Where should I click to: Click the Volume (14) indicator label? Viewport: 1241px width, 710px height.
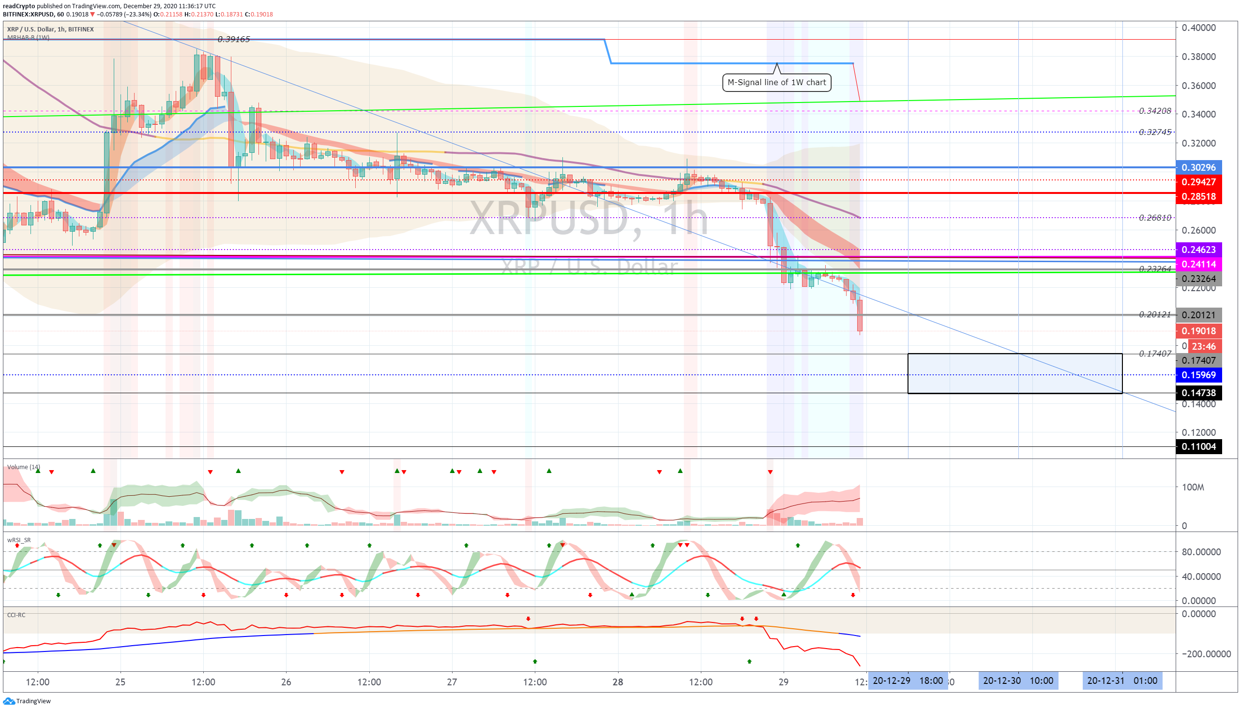(23, 467)
